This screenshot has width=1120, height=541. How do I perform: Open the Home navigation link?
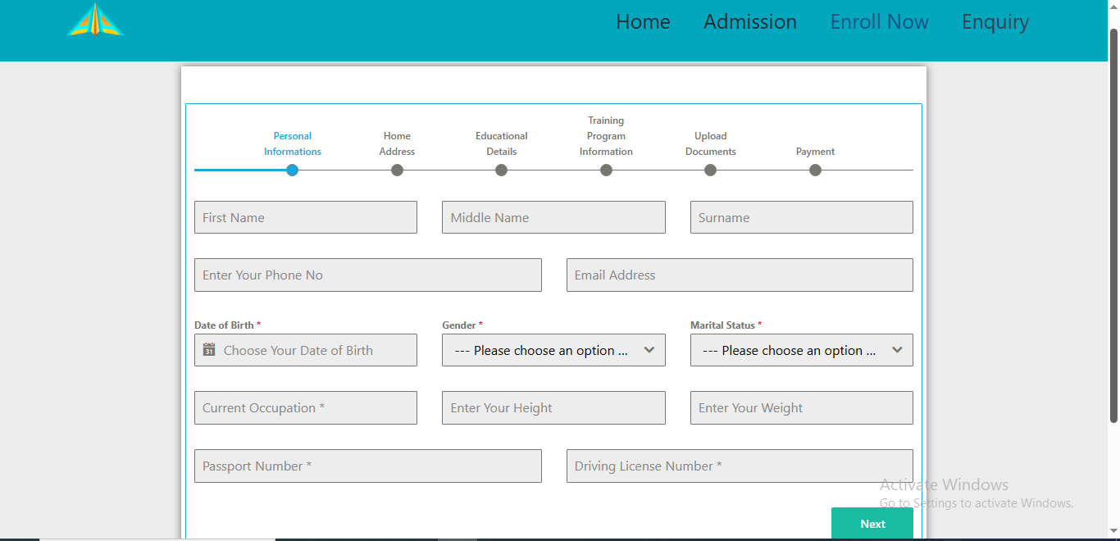coord(643,22)
